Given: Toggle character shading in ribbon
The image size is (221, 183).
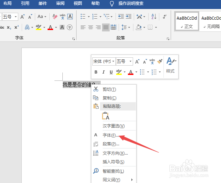Looking at the screenshot, I should tap(62, 27).
